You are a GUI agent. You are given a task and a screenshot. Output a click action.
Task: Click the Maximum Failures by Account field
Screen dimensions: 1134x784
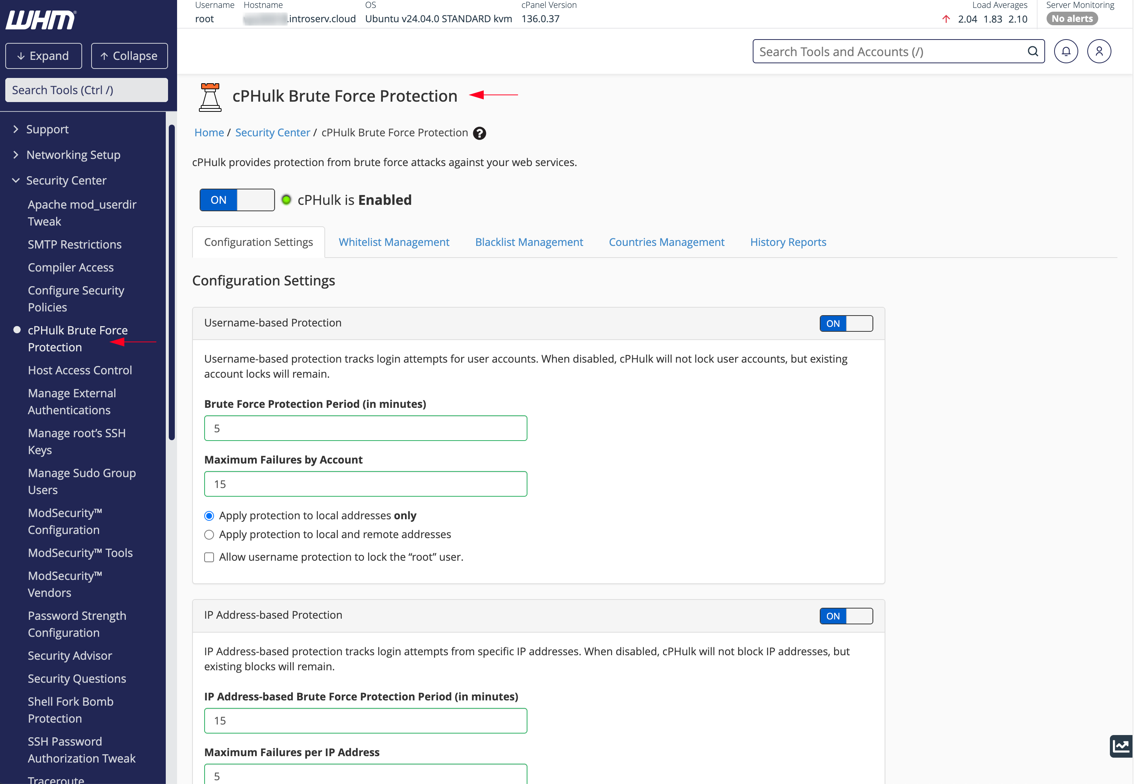[x=365, y=484]
